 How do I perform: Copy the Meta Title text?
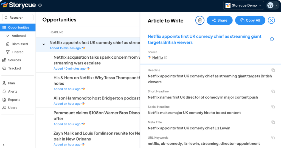(273, 122)
